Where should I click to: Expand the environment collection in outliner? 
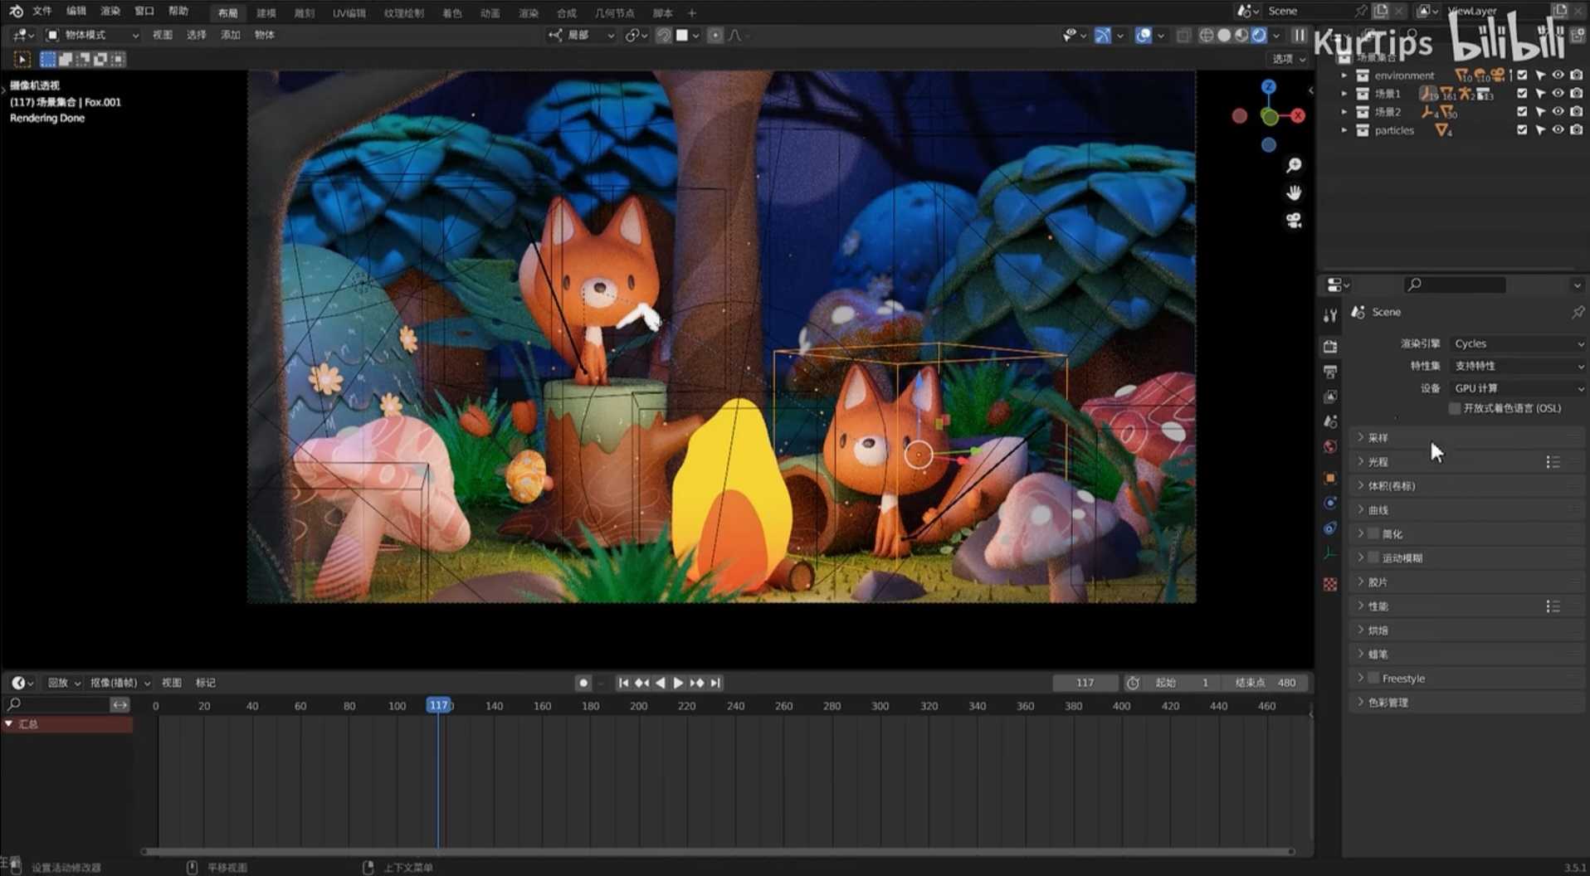point(1344,75)
